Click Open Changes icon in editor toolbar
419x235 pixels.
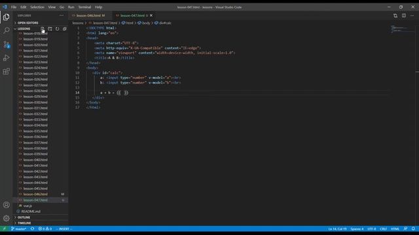pyautogui.click(x=395, y=16)
